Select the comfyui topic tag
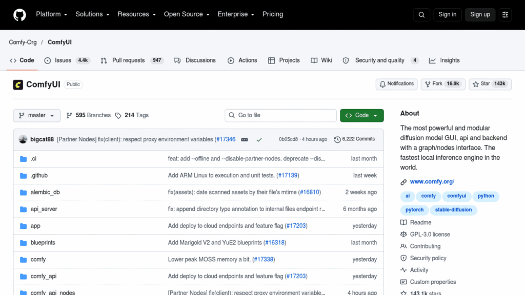 point(456,196)
